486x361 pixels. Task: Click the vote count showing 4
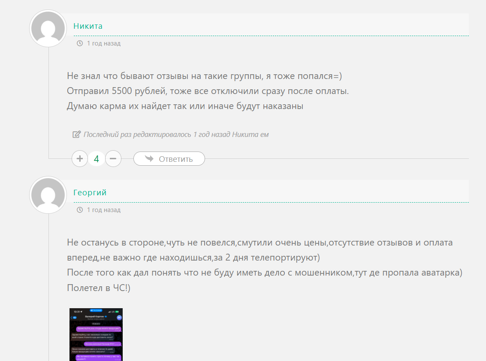pos(97,159)
